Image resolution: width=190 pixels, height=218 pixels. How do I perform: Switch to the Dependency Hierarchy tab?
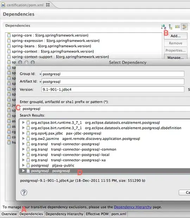click(64, 214)
